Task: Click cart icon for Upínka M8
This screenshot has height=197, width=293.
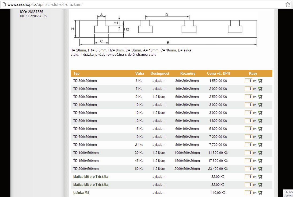Action: (x=260, y=193)
